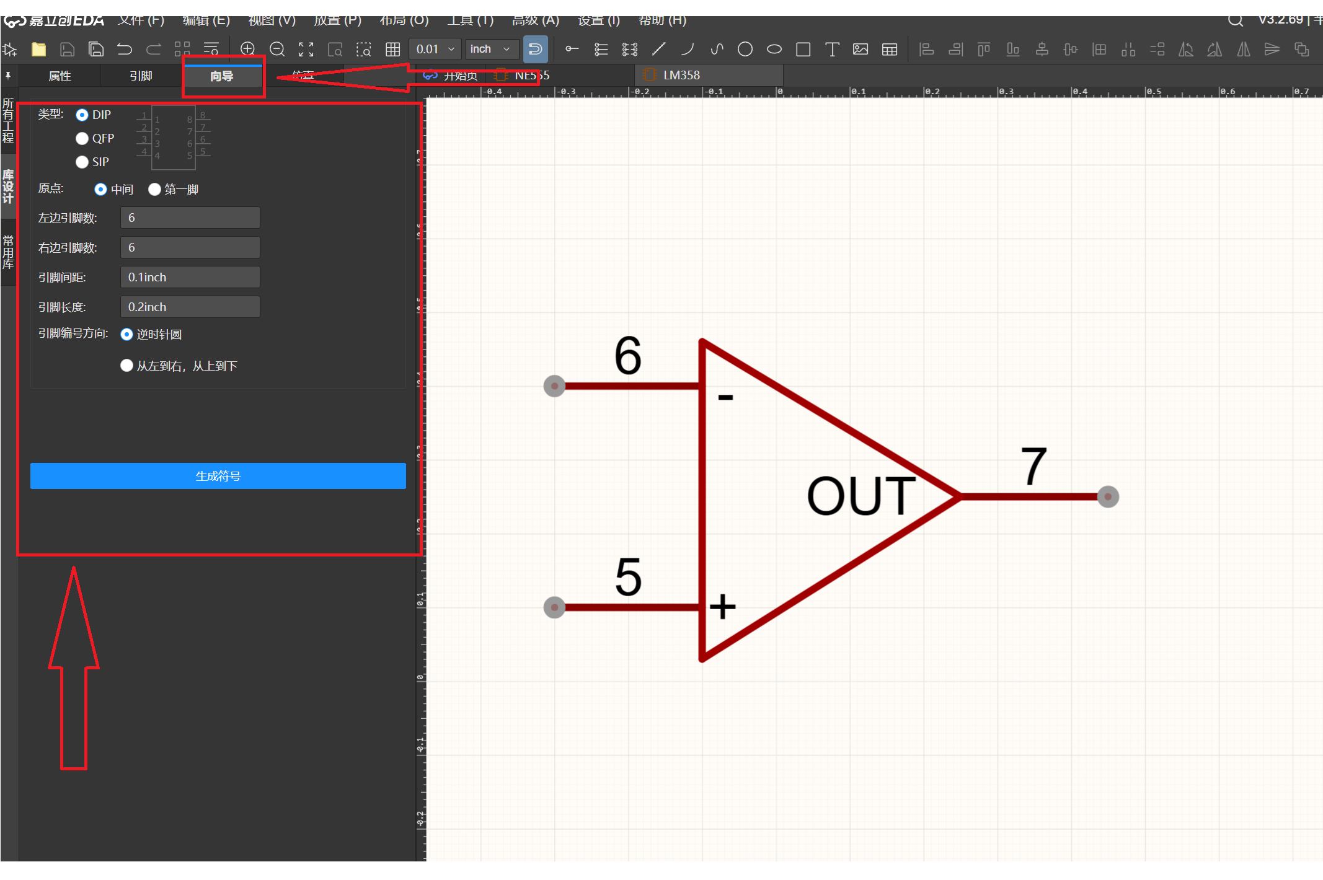Choose 从左到右，从上到下 numbering direction

[126, 366]
